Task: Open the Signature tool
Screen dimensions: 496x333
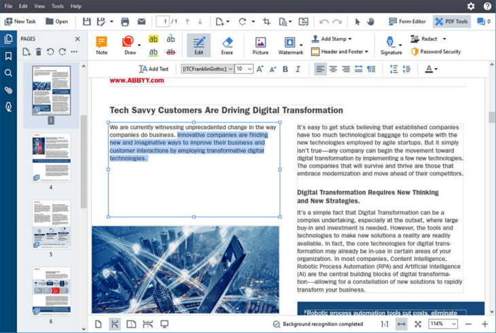Action: (391, 46)
